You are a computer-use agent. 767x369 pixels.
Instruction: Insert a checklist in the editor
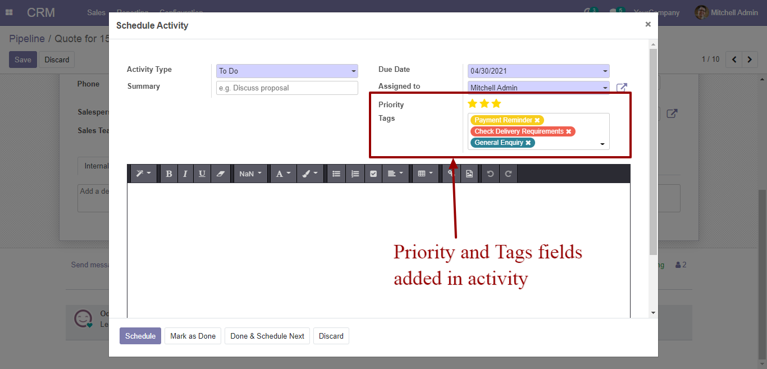click(x=373, y=174)
